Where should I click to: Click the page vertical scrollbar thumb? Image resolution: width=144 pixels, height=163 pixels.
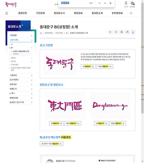pyautogui.click(x=142, y=58)
